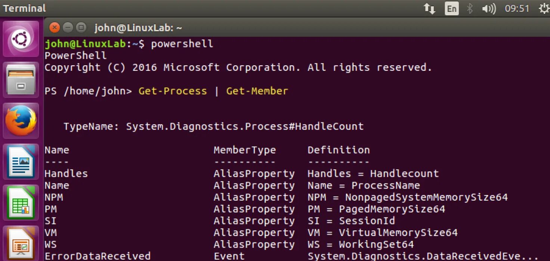
Task: Open the sound volume menu
Action: coord(489,9)
